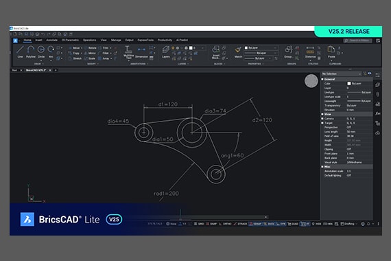This screenshot has width=391, height=261.
Task: Add a new document tab with plus
Action: tap(56, 71)
